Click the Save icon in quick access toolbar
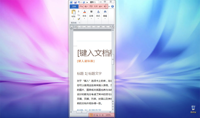This screenshot has height=118, width=200. coord(75,2)
